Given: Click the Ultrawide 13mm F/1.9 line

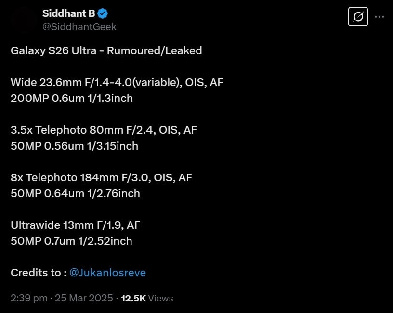Looking at the screenshot, I should click(75, 225).
